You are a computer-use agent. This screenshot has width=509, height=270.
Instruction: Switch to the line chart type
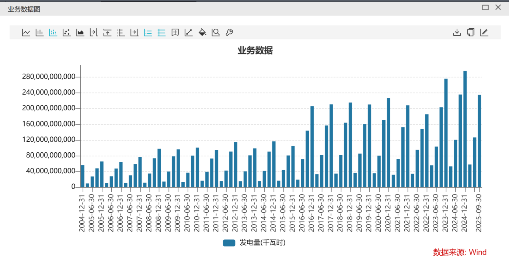point(26,33)
